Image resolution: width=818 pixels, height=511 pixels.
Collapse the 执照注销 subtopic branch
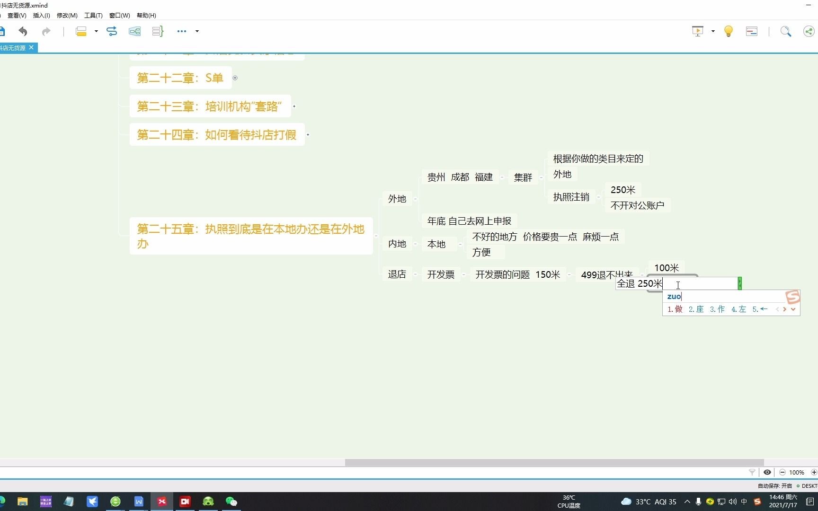tap(598, 197)
